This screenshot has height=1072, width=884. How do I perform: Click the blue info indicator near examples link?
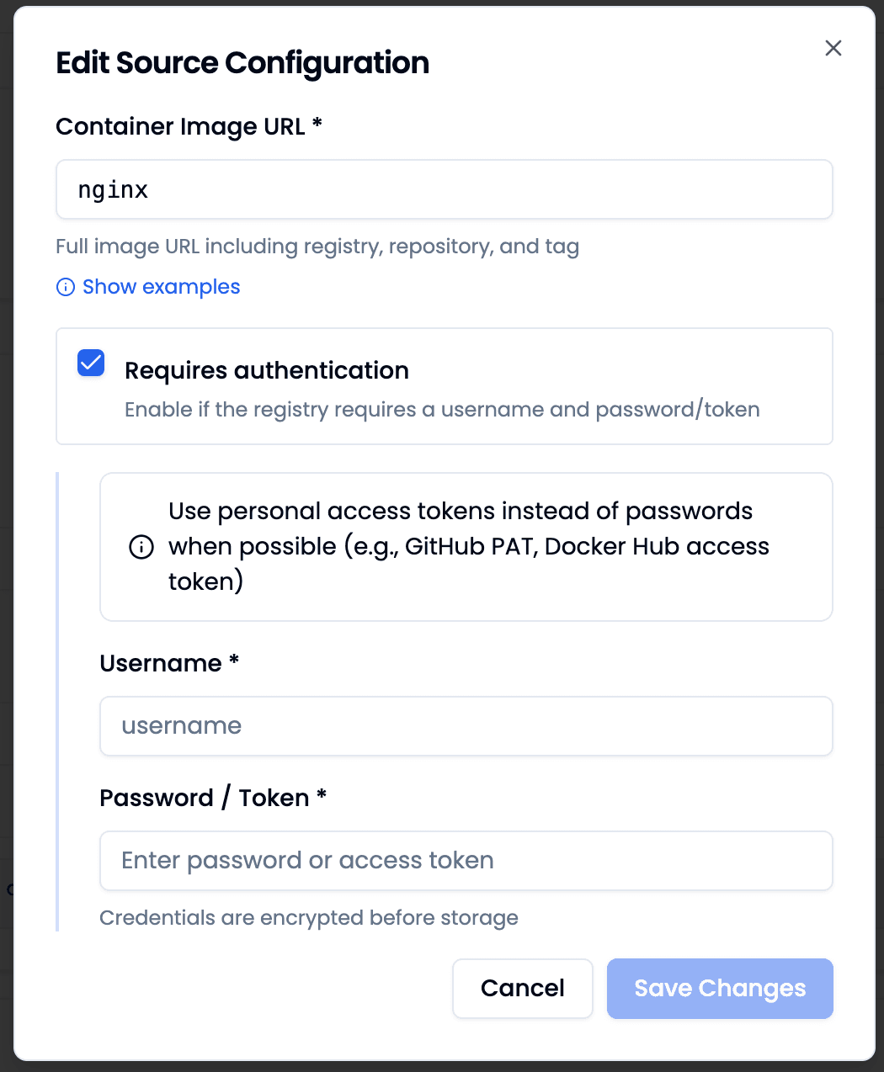click(x=66, y=288)
